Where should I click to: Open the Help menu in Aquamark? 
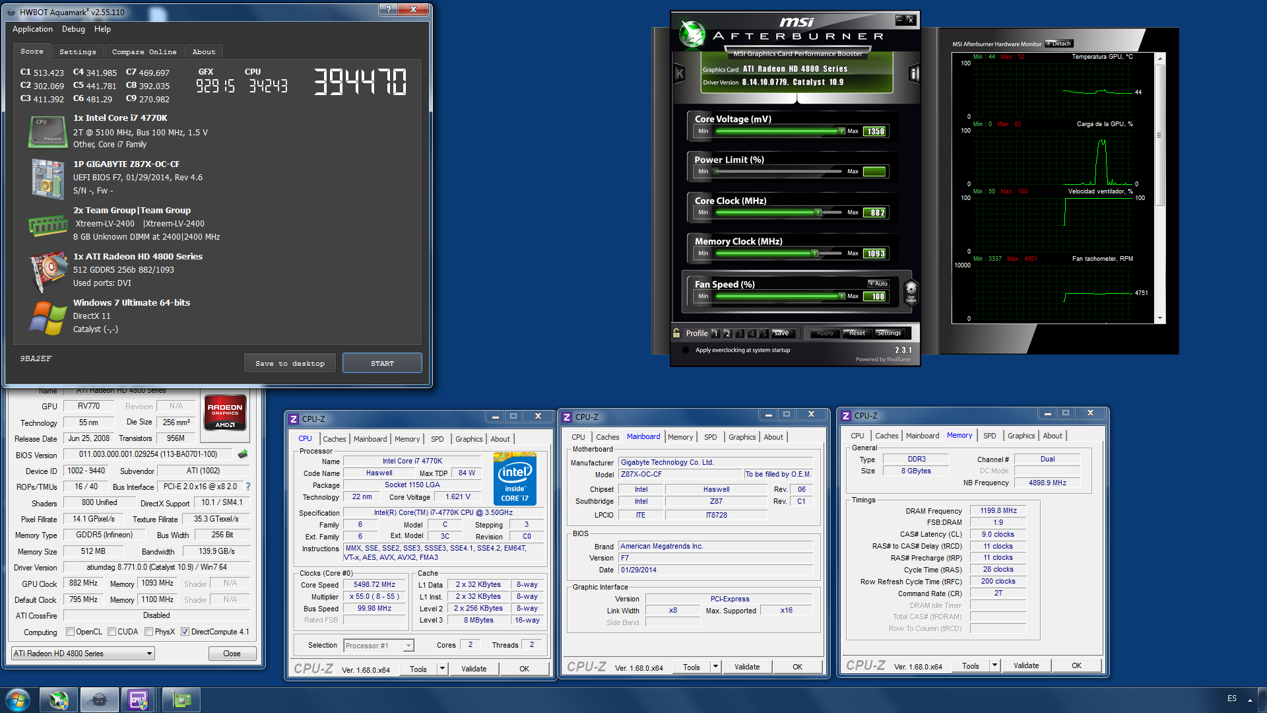click(x=102, y=29)
